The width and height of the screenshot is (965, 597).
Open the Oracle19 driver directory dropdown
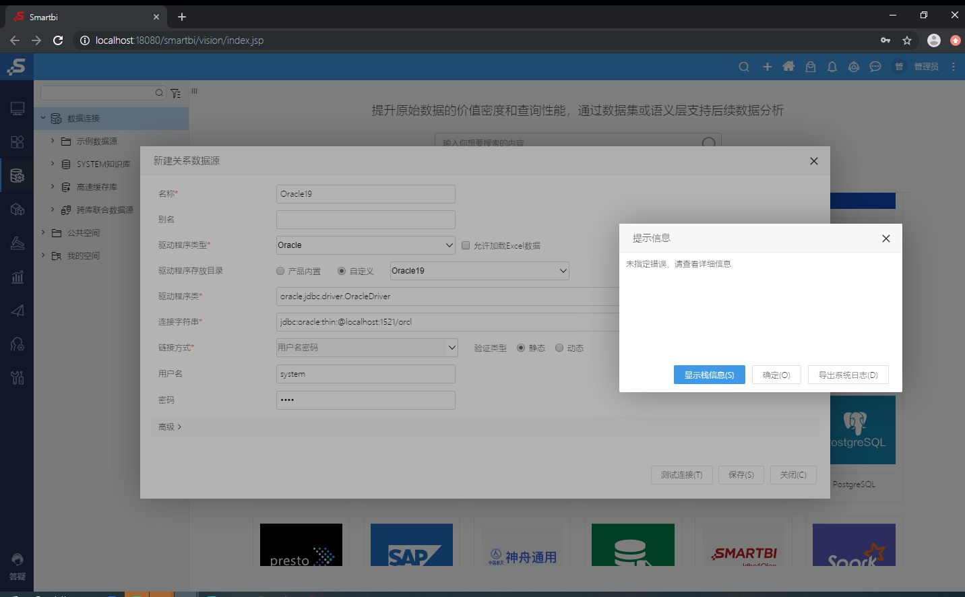[x=480, y=271]
